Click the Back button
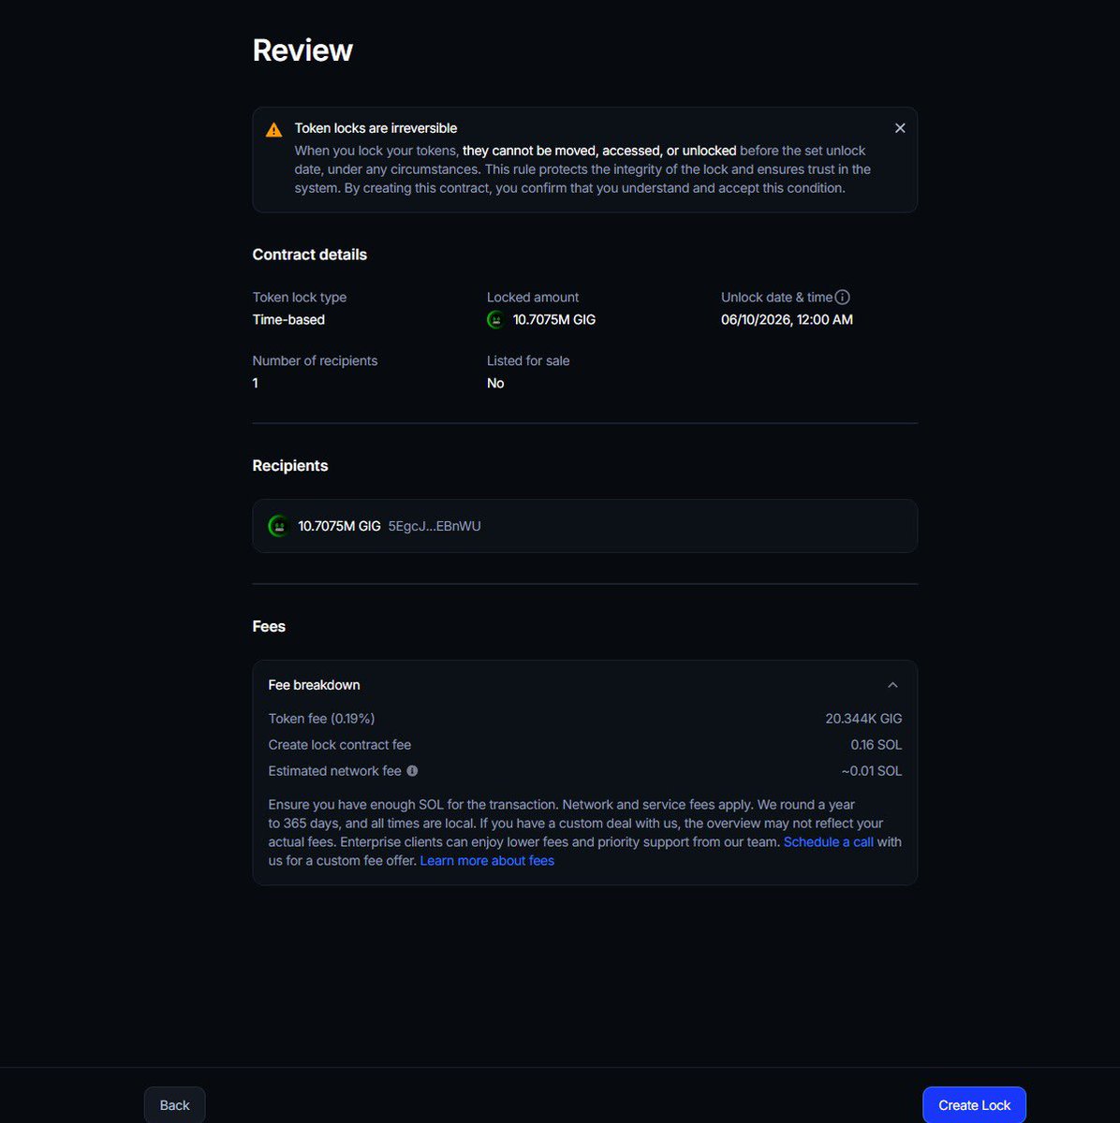Screen dimensions: 1120x1123 click(174, 1105)
